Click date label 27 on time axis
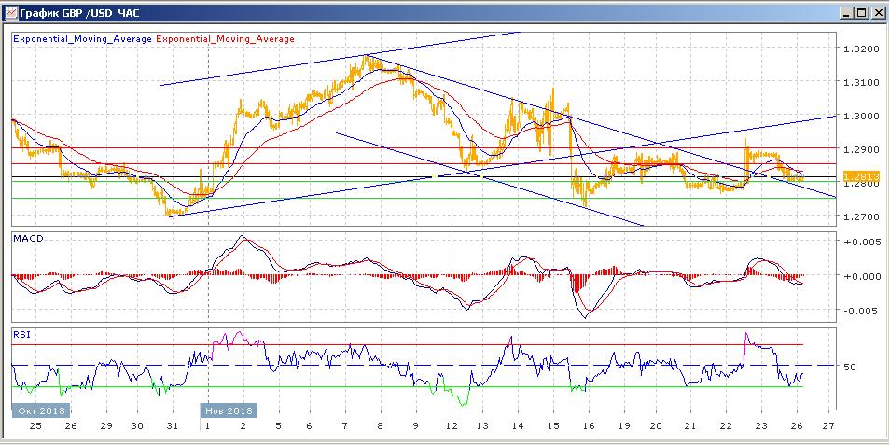This screenshot has width=890, height=445. point(828,425)
